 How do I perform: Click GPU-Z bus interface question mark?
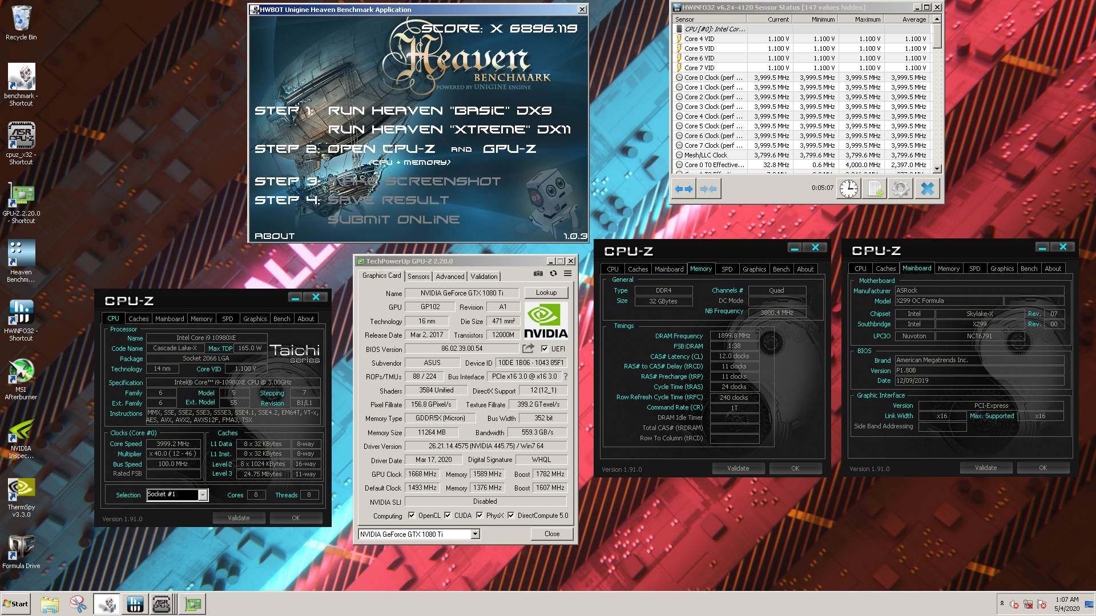point(566,376)
